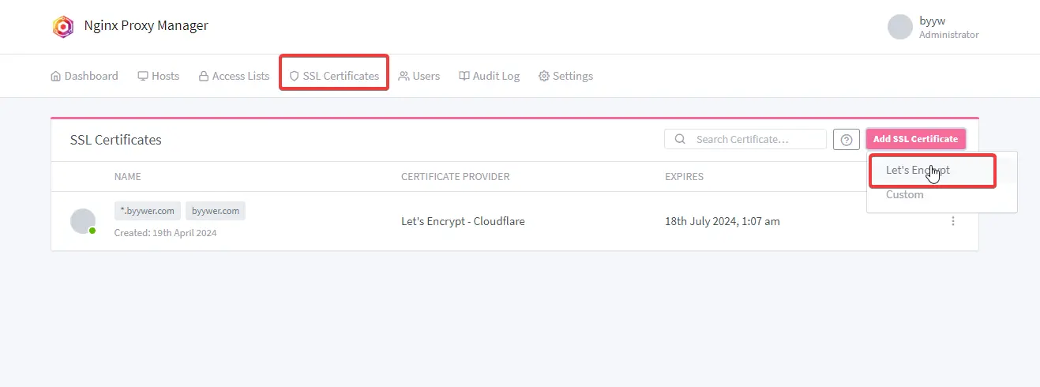Choose Custom from the dropdown
Viewport: 1040px width, 387px height.
pos(942,195)
